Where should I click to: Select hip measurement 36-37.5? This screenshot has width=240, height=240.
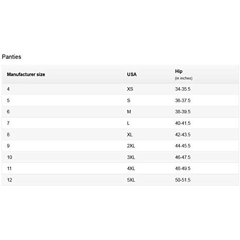point(183,100)
